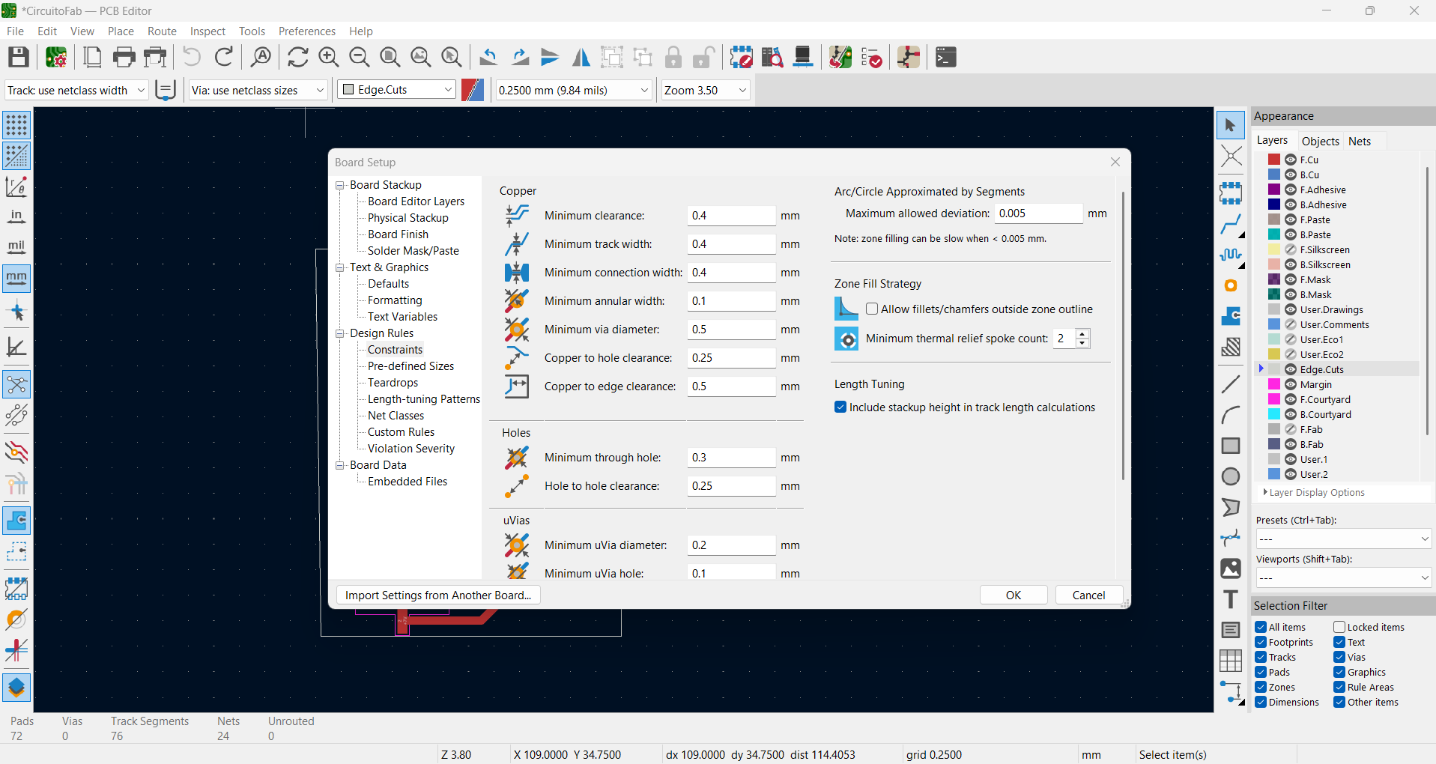This screenshot has width=1436, height=764.
Task: Select the Draw Circle tool
Action: [1231, 476]
